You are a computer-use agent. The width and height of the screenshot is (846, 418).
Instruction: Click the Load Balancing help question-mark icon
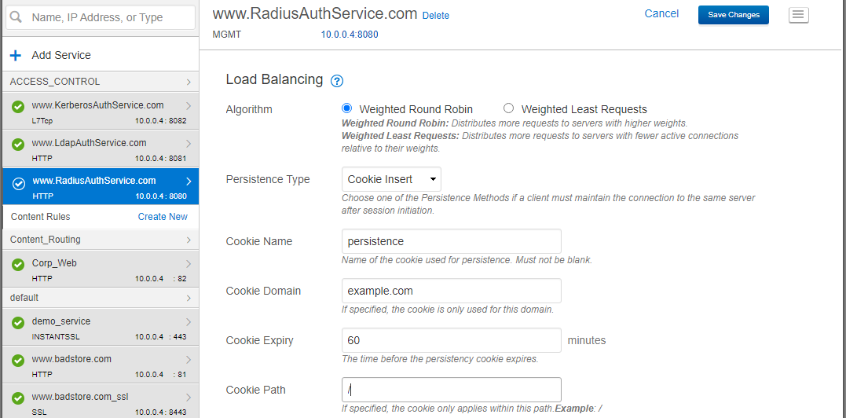tap(337, 81)
